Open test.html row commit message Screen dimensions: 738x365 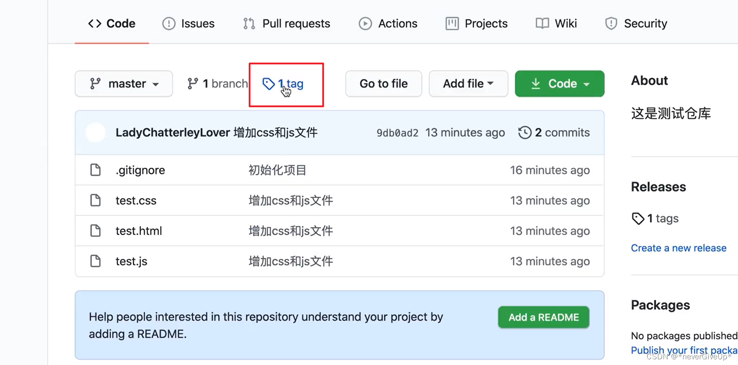click(x=291, y=231)
